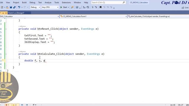Click the '1 reference' link above btnCalculate_Click
189x106 pixels.
pyautogui.click(x=22, y=52)
